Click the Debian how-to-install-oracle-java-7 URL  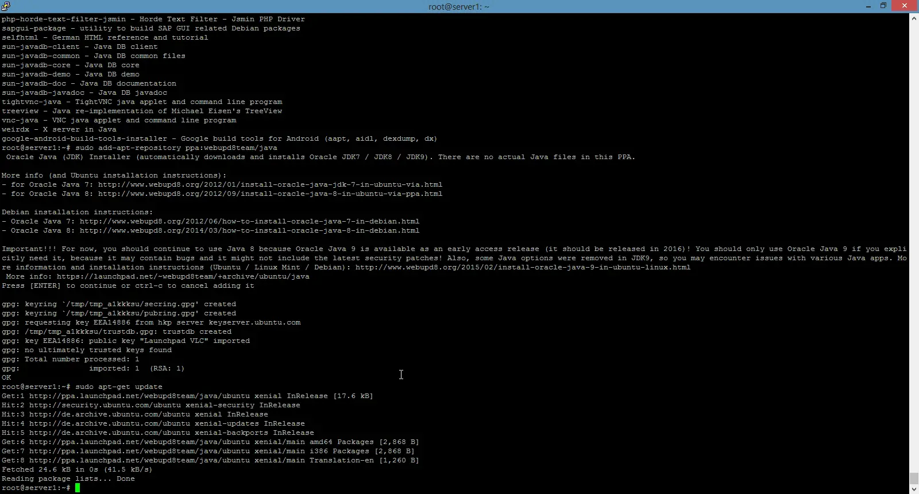point(249,221)
